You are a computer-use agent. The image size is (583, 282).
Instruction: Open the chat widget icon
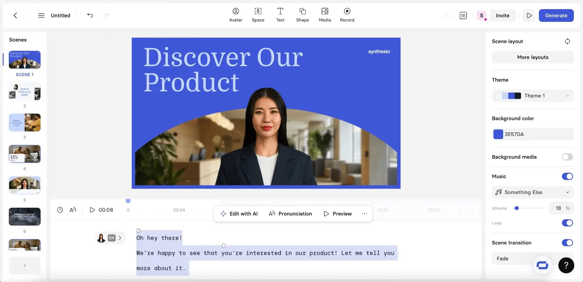[x=542, y=266]
